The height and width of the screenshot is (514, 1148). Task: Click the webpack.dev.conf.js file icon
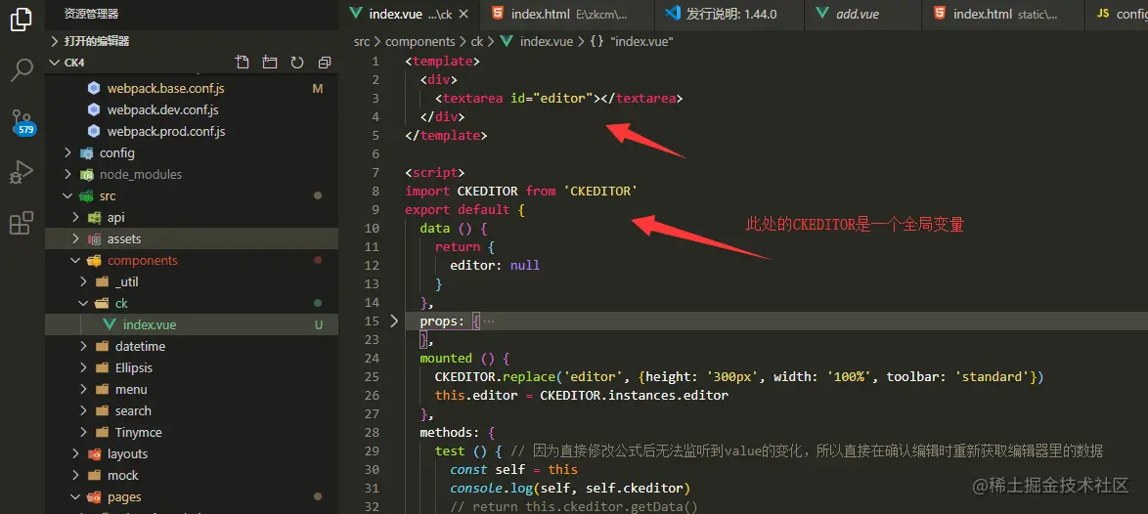[x=93, y=109]
